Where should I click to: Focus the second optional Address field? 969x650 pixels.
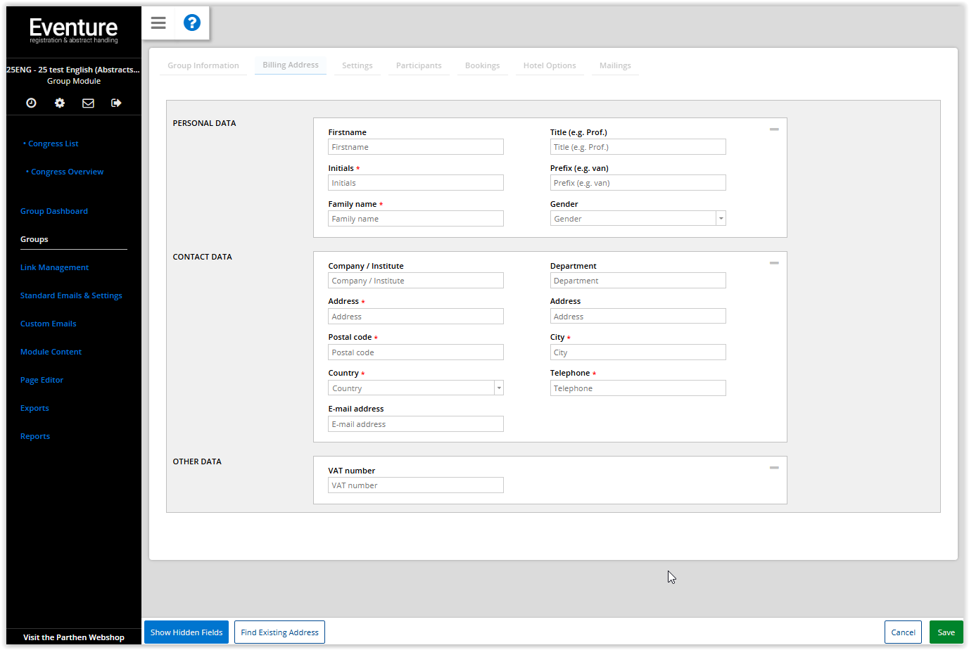tap(638, 317)
